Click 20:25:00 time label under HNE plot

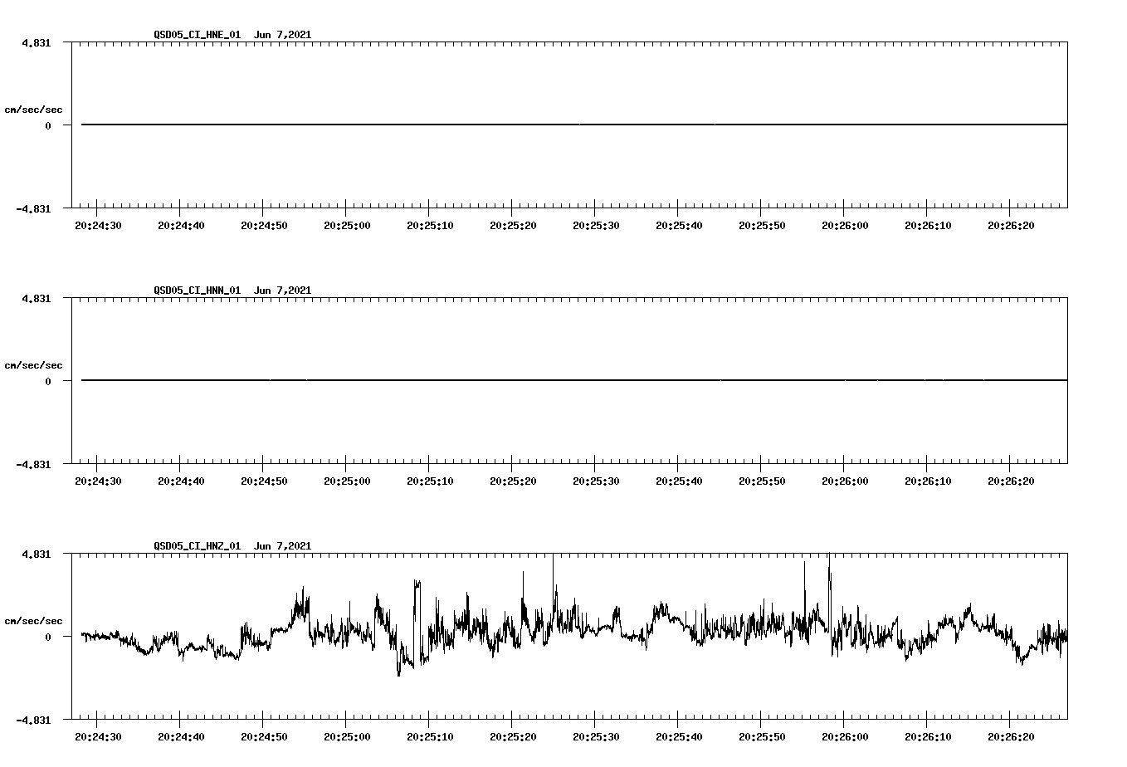(x=347, y=226)
